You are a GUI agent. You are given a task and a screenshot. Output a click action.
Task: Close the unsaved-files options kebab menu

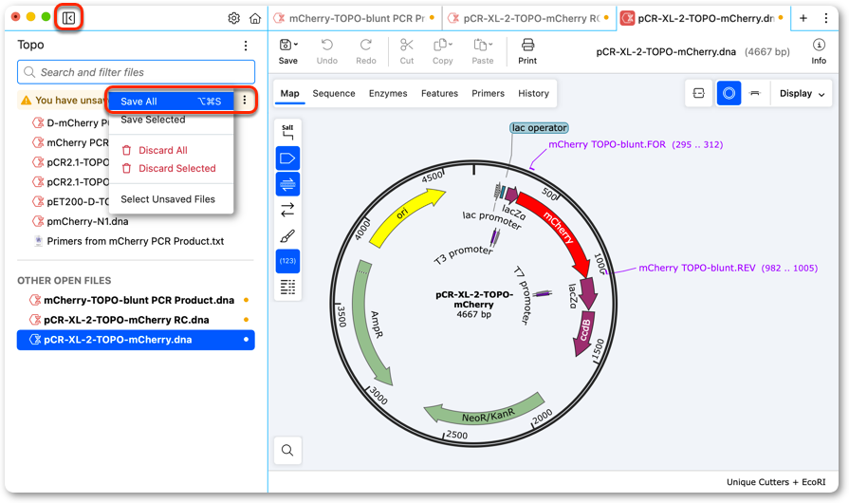pyautogui.click(x=245, y=101)
